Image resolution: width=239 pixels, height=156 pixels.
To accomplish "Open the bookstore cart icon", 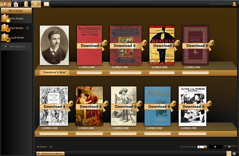I will point(26,4).
